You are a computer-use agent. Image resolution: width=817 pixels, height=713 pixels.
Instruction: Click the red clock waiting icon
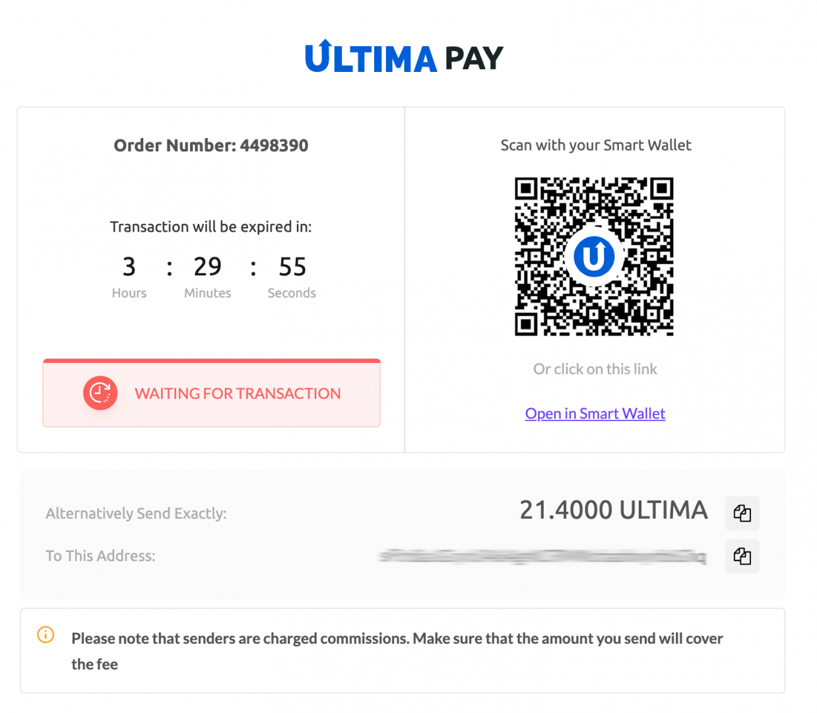tap(100, 393)
